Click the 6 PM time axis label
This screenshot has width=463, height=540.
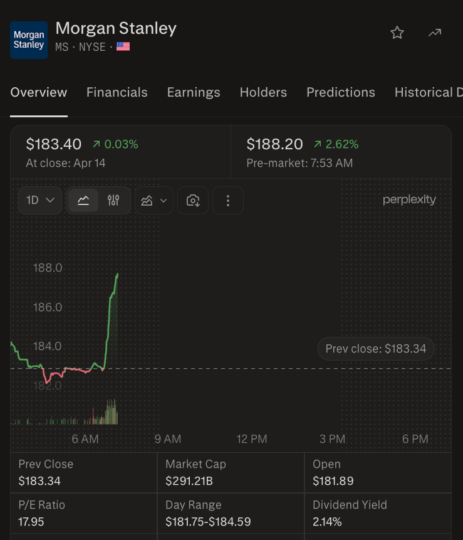click(415, 439)
